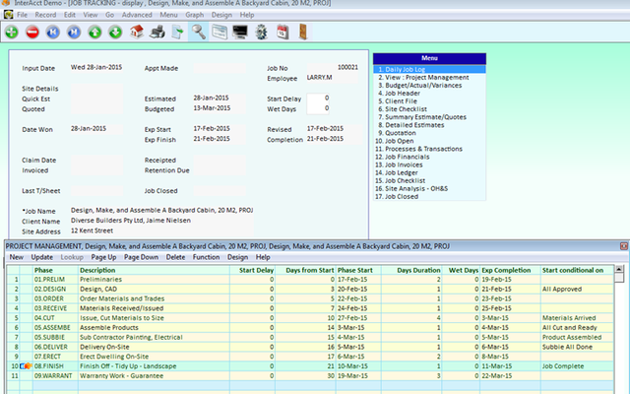Click the green up arrow icon
630x394 pixels.
[x=94, y=32]
